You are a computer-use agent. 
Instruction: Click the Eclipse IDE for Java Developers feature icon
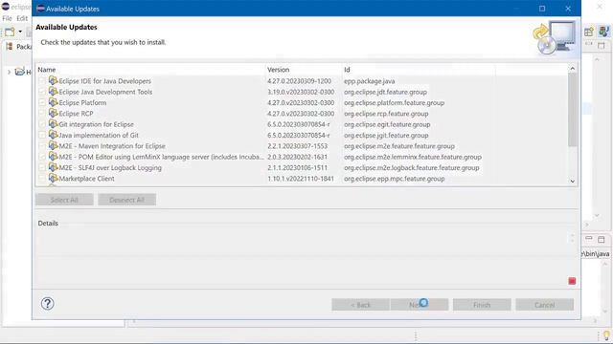click(x=54, y=80)
